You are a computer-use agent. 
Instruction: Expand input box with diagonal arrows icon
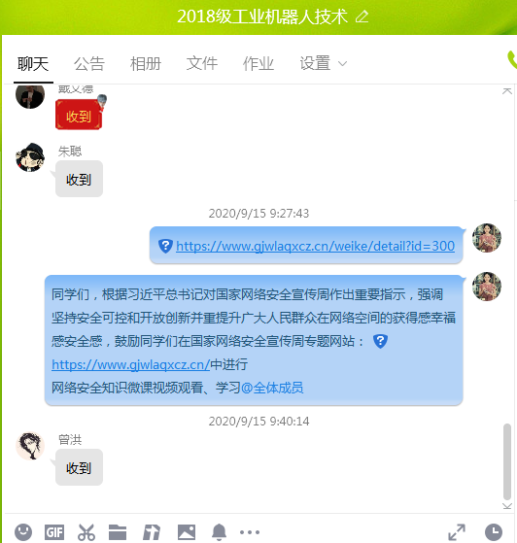(457, 532)
